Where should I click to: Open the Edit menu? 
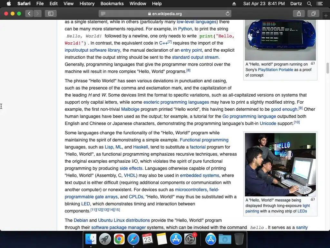point(53,4)
